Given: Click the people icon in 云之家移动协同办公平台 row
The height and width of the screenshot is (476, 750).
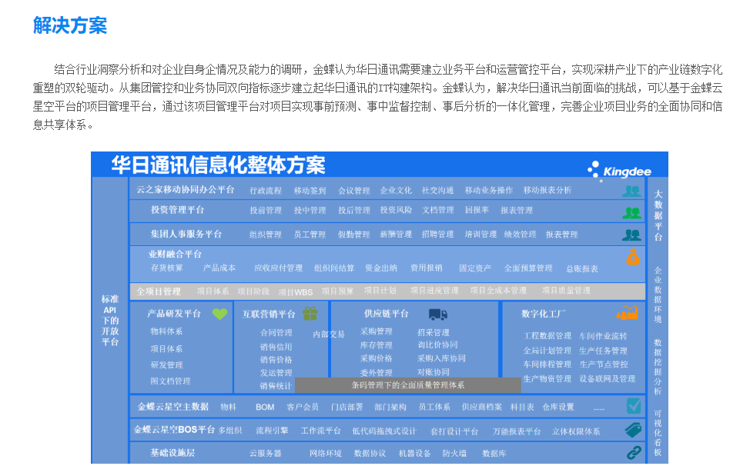Looking at the screenshot, I should [631, 191].
